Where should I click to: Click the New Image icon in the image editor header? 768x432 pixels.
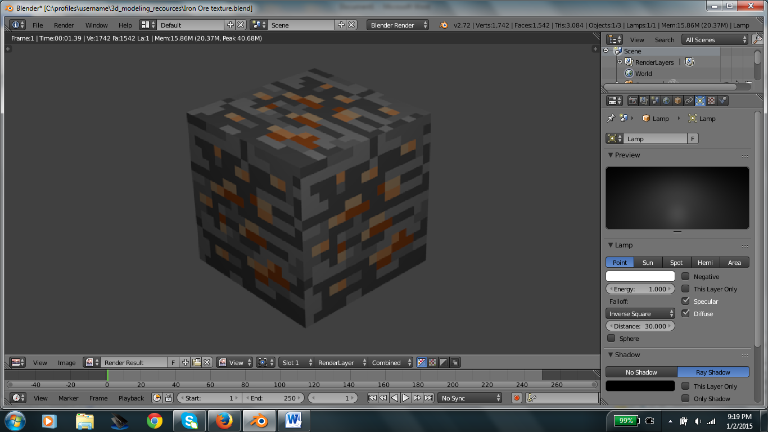click(x=184, y=362)
